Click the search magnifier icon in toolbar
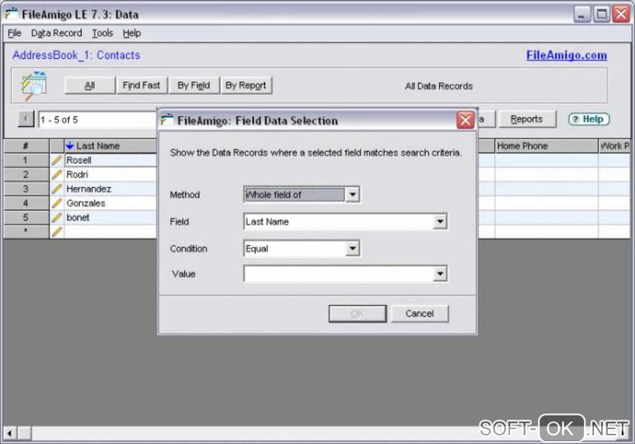Image resolution: width=635 pixels, height=444 pixels. [x=34, y=85]
